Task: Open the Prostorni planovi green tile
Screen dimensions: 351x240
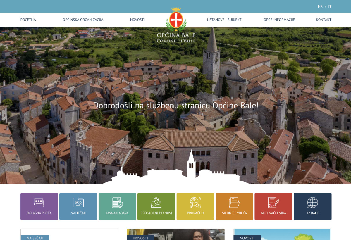Action: 156,206
